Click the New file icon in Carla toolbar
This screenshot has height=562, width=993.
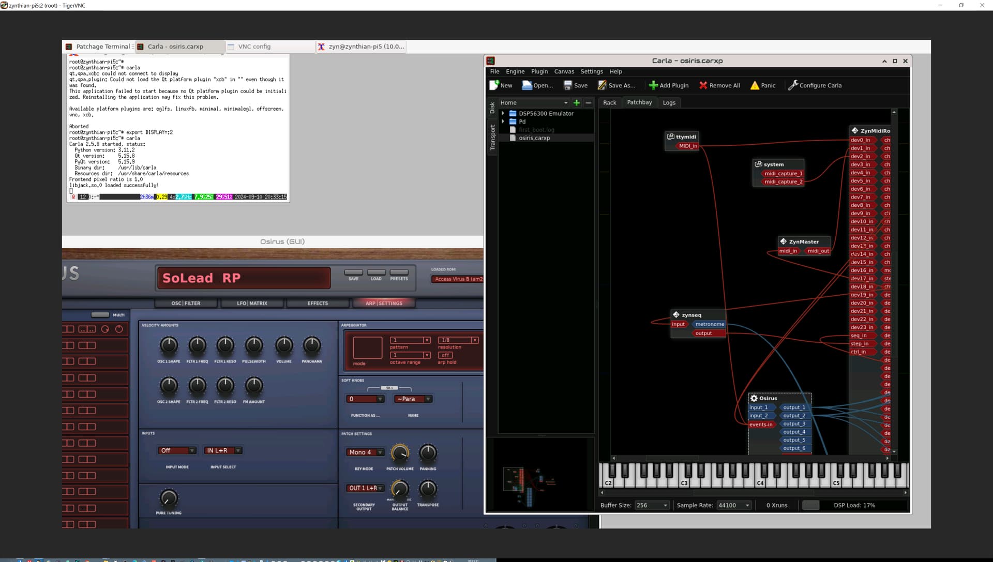(494, 85)
